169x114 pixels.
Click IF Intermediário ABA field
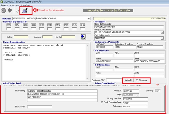click(x=124, y=70)
